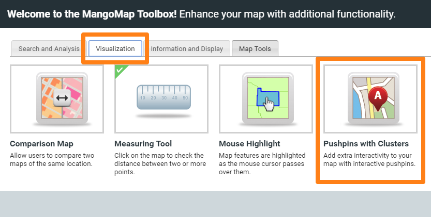Click the Measuring Tool description text

pyautogui.click(x=160, y=163)
